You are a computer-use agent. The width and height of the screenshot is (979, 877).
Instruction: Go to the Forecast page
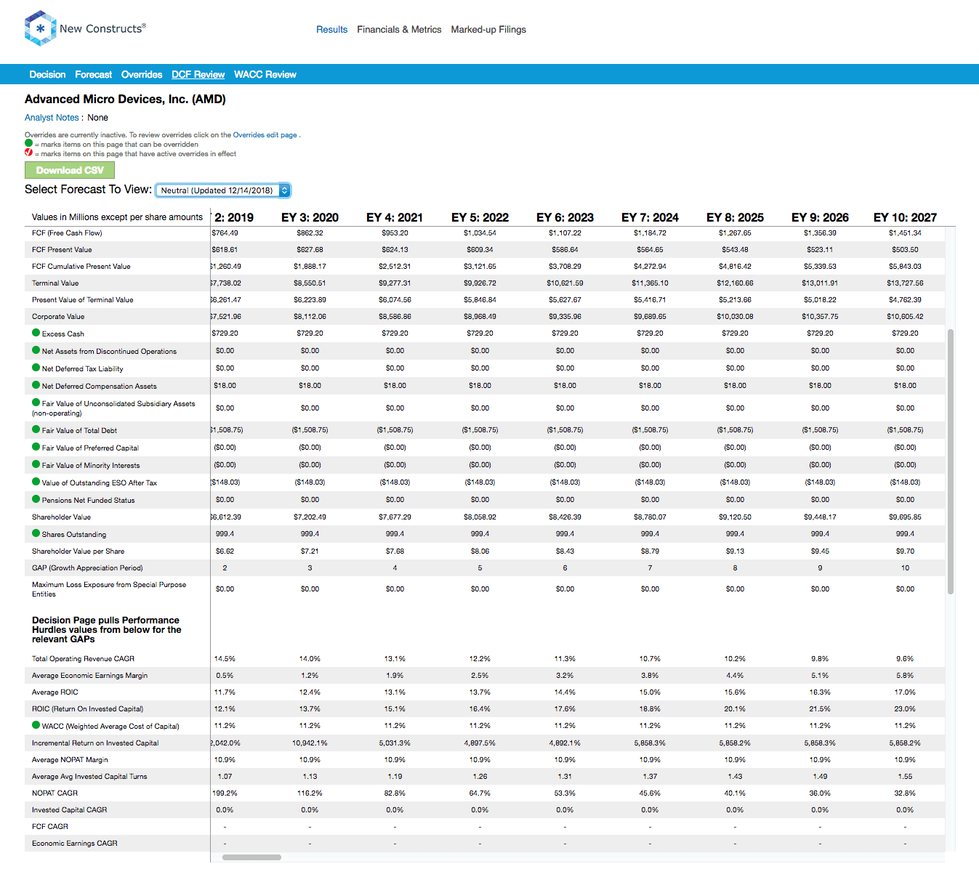(x=93, y=75)
